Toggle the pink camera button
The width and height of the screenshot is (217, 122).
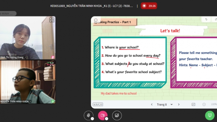click(x=103, y=115)
